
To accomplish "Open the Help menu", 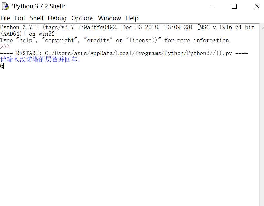I will [132, 18].
